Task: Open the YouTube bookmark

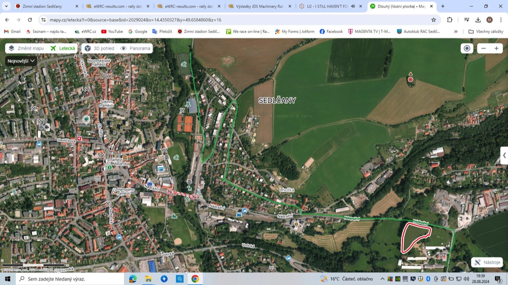Action: point(112,31)
